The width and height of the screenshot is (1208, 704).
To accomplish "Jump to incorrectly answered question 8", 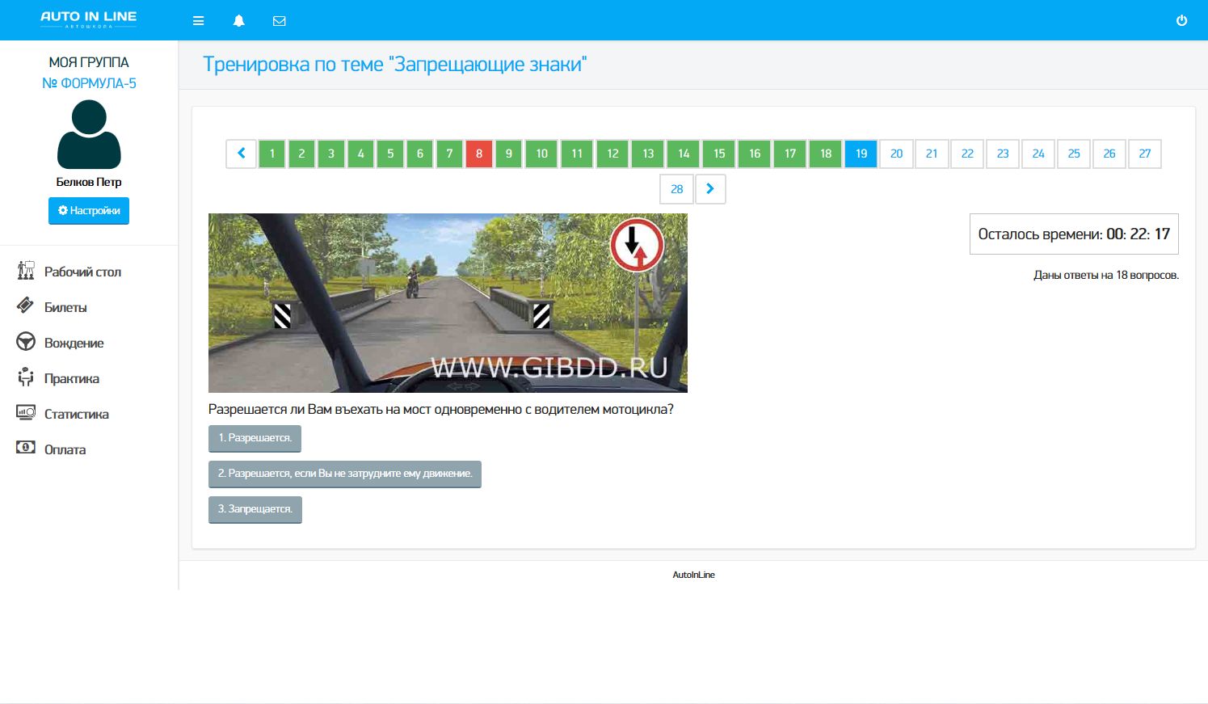I will click(479, 154).
